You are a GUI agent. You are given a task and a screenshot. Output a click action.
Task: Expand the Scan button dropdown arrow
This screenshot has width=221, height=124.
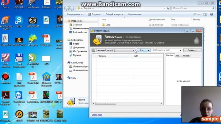[x=148, y=50]
